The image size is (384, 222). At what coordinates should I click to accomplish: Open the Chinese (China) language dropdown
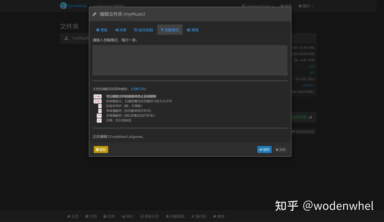pos(257,6)
